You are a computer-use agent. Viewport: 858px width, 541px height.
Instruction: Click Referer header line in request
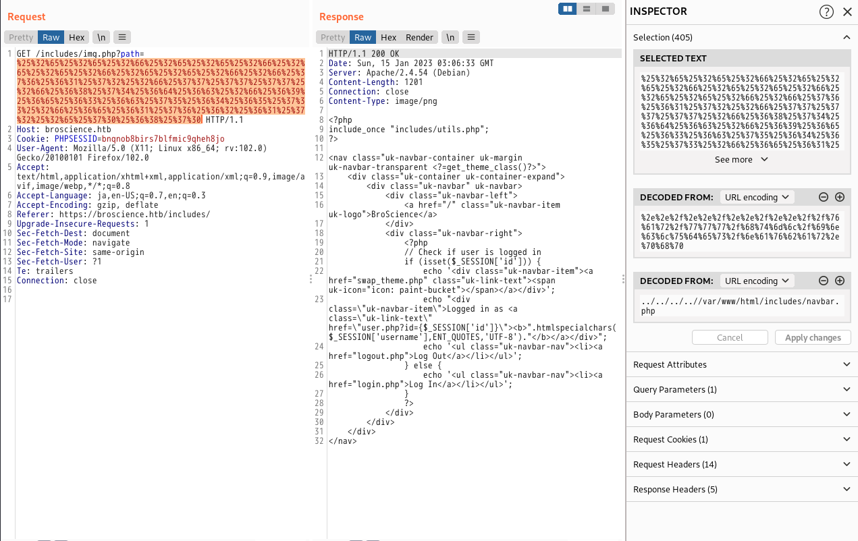113,214
